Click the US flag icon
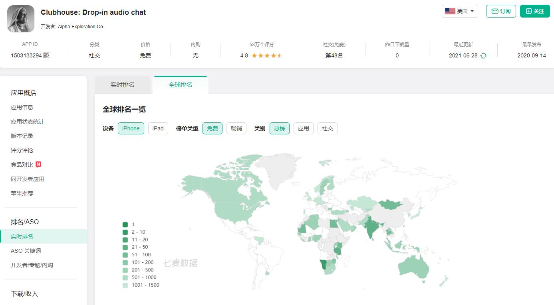The image size is (554, 305). (450, 11)
